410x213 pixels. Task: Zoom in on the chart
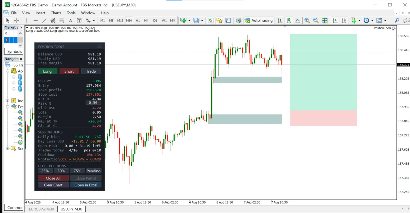[x=307, y=20]
